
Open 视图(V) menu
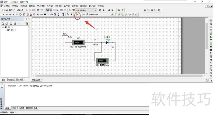click(x=23, y=6)
